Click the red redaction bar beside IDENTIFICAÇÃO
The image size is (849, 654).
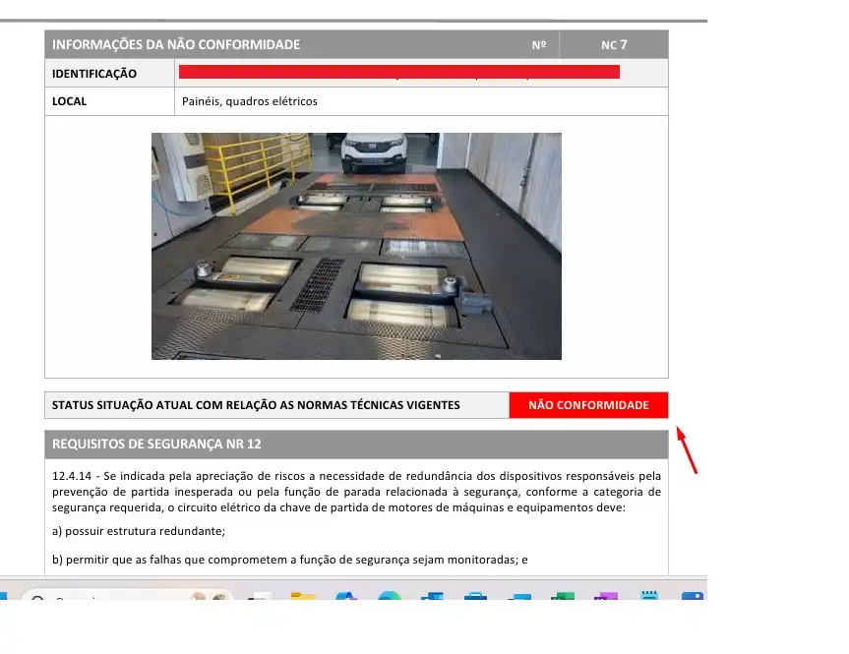click(x=398, y=72)
